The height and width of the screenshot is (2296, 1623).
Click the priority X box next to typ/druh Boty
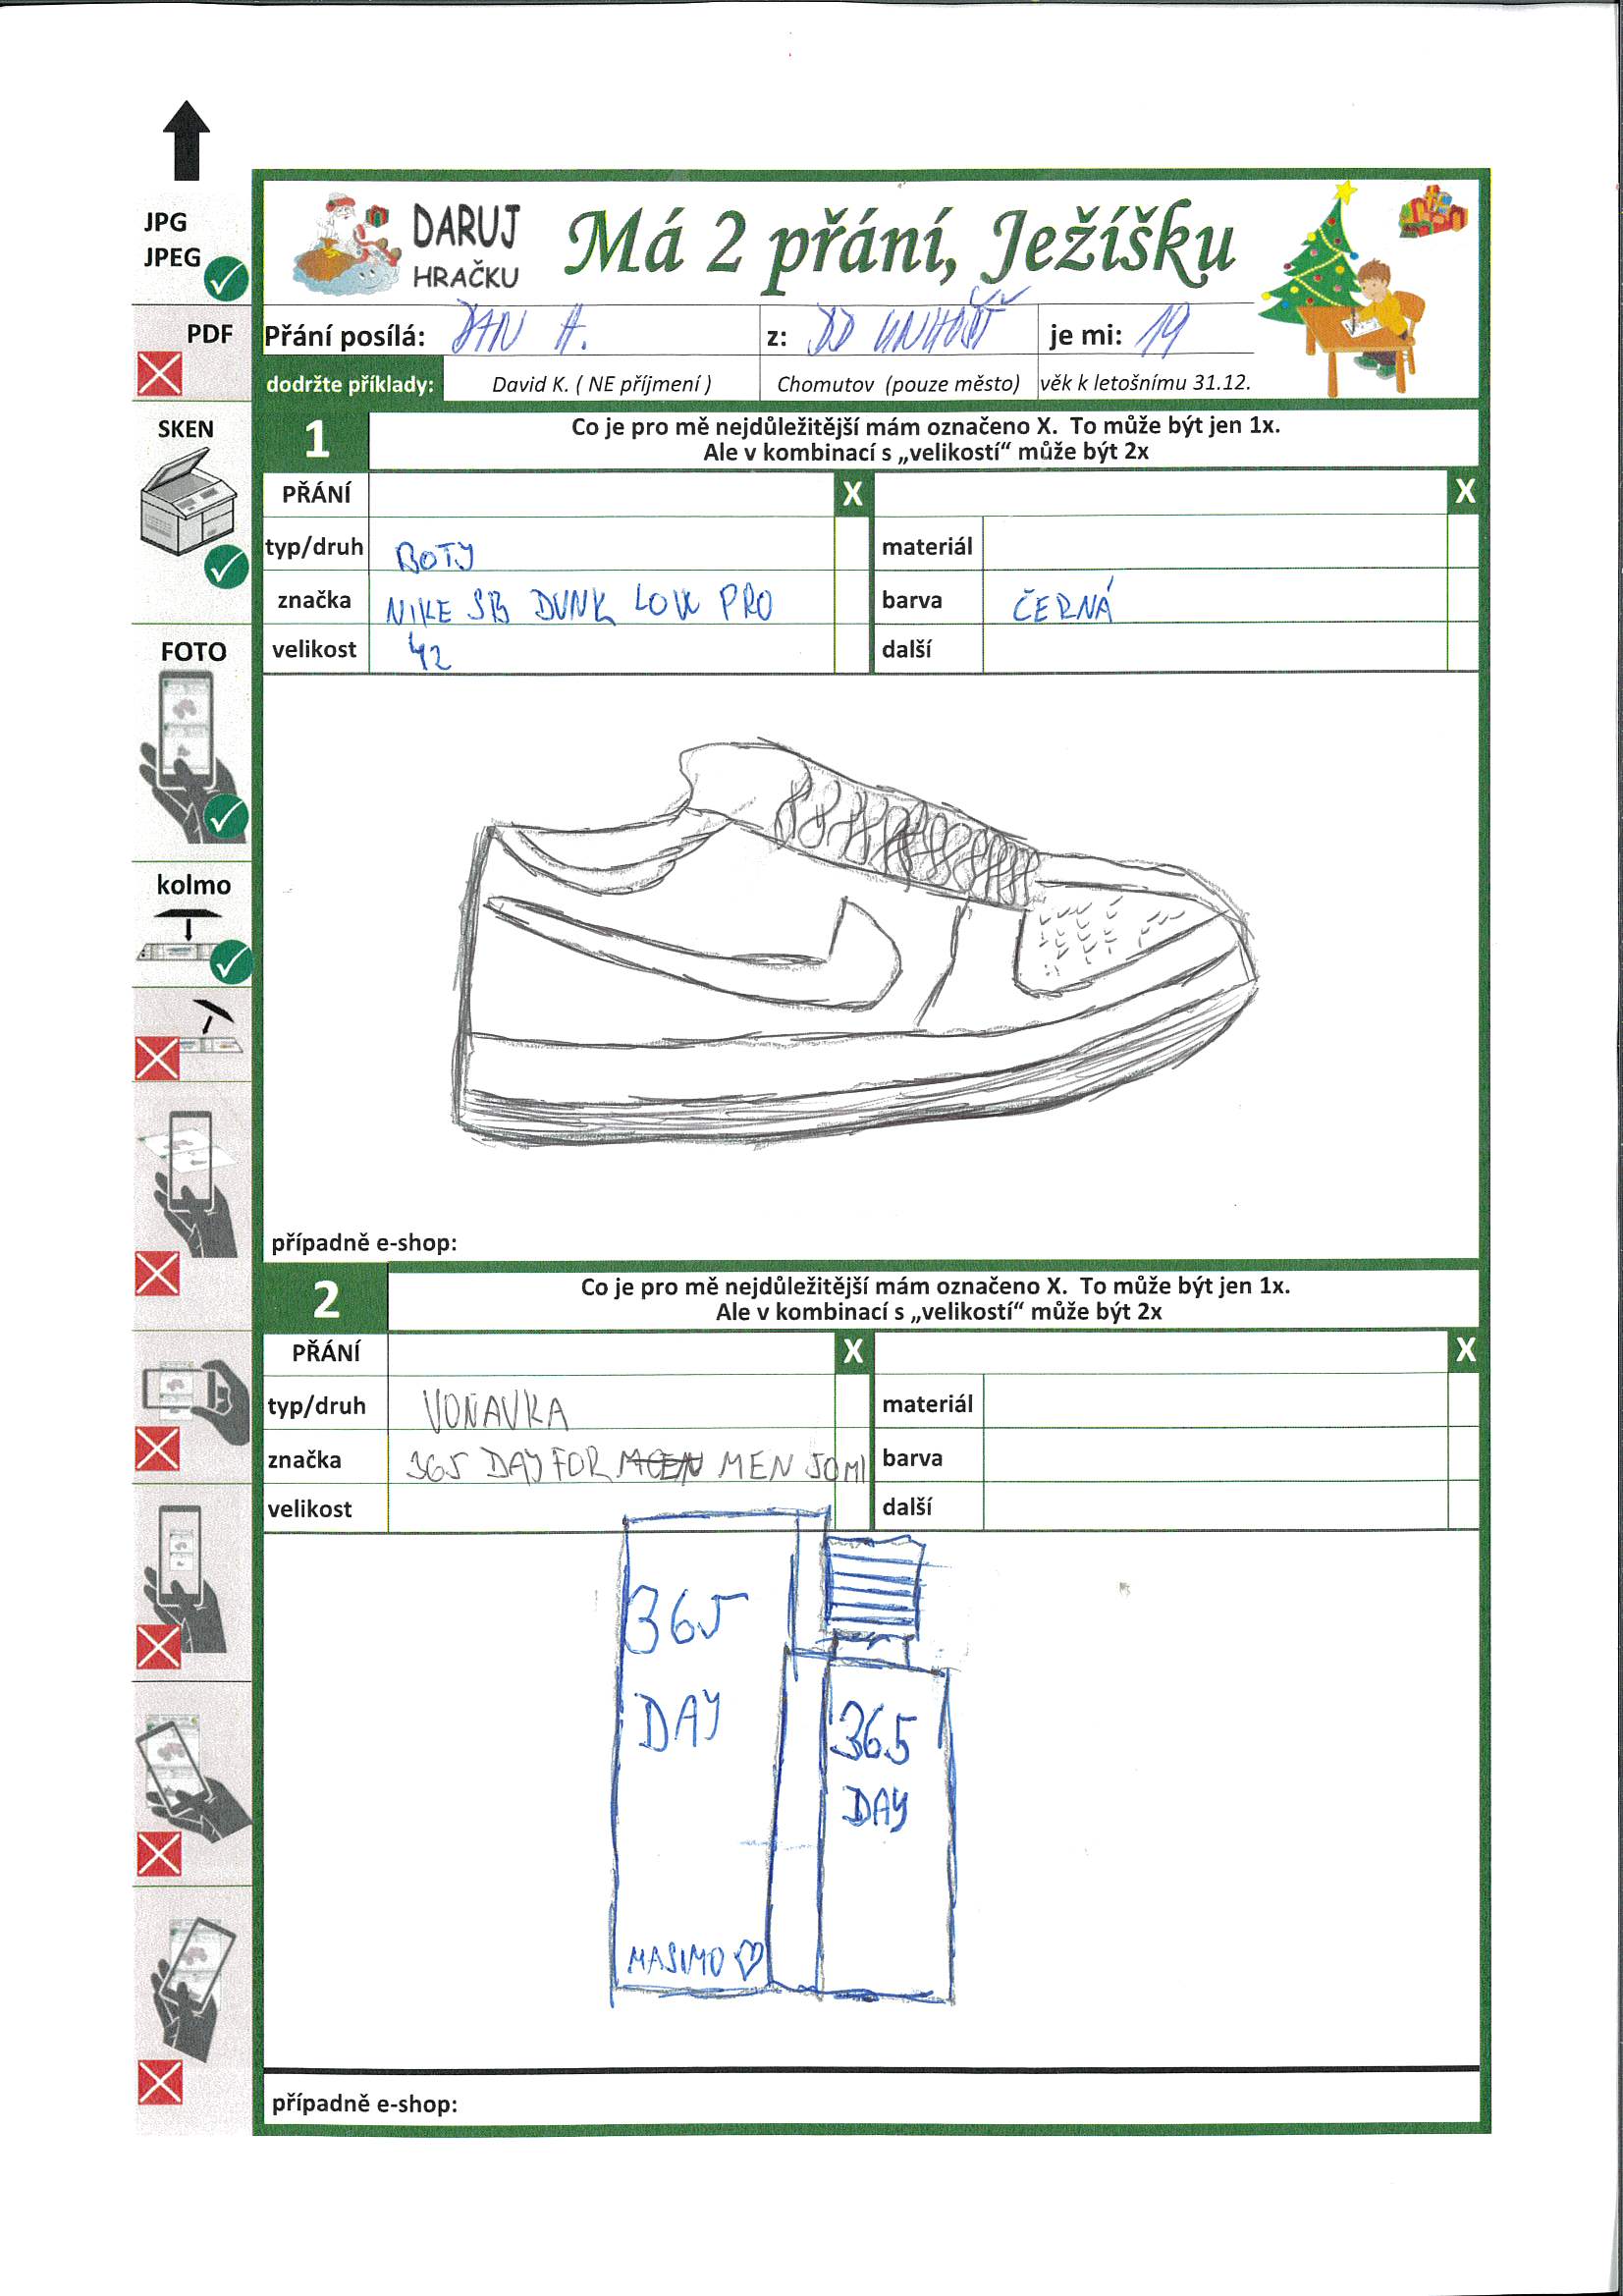coord(851,545)
